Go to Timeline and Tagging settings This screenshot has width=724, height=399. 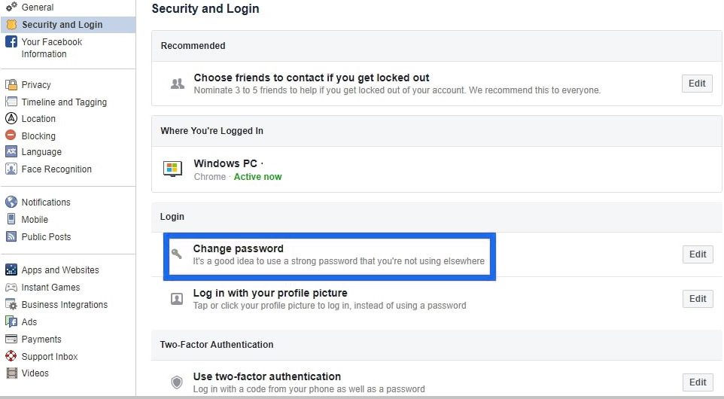point(64,102)
